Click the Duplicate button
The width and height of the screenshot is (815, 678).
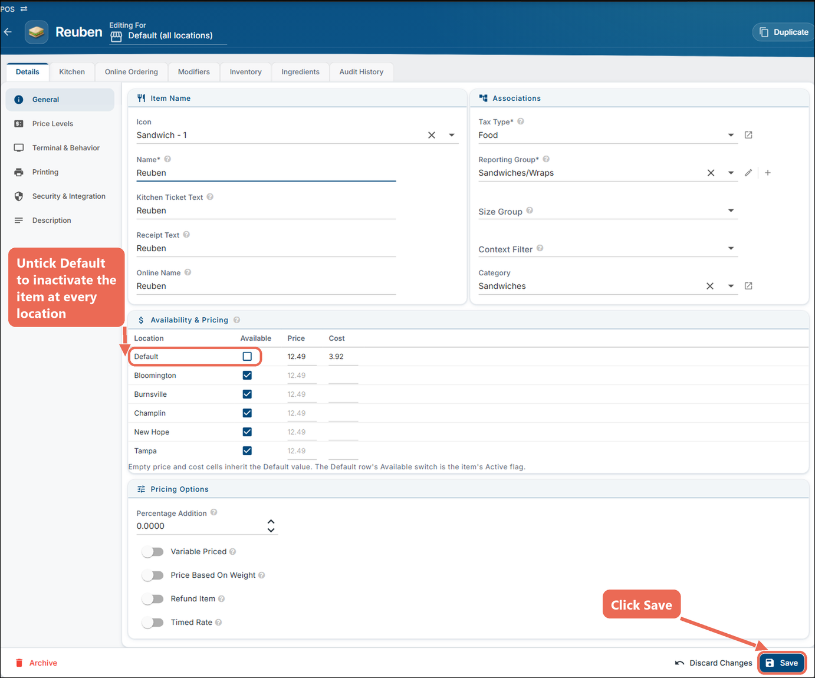point(784,32)
